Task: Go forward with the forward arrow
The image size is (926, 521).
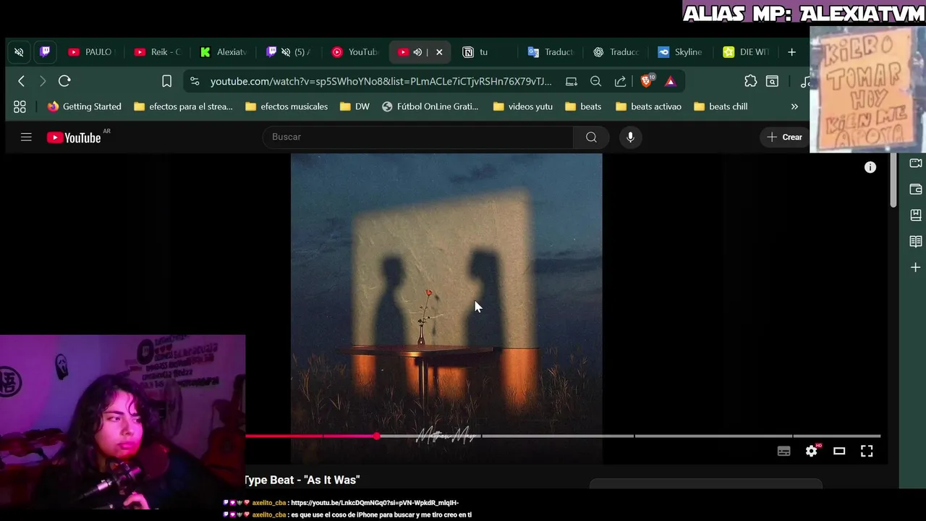Action: pos(42,81)
